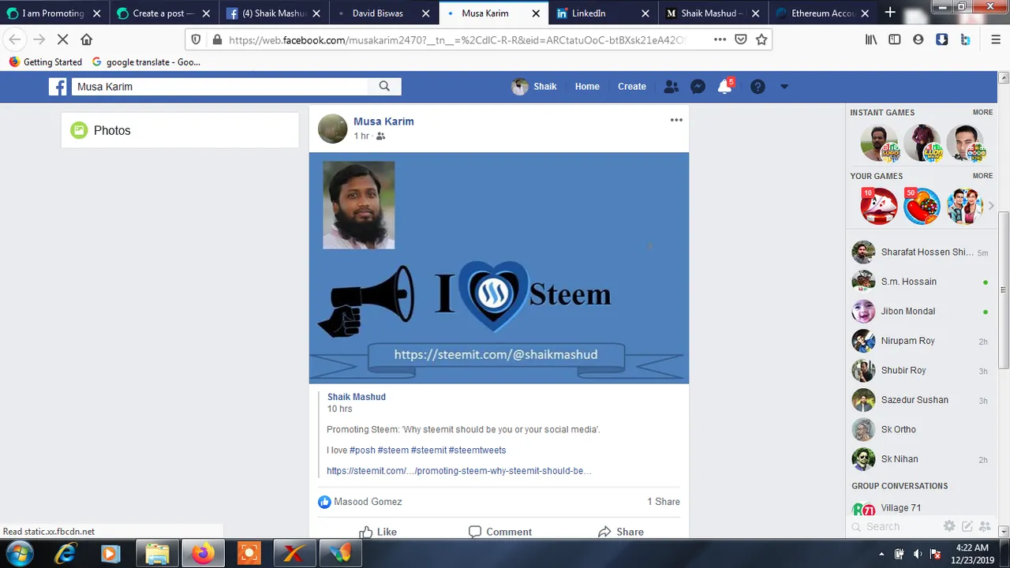Open the Messenger icon in Facebook header
The image size is (1010, 568).
coord(698,87)
